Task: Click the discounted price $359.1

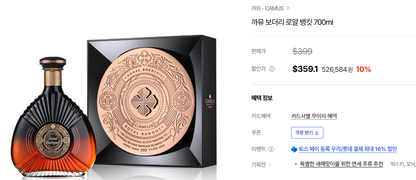Action: (x=305, y=69)
